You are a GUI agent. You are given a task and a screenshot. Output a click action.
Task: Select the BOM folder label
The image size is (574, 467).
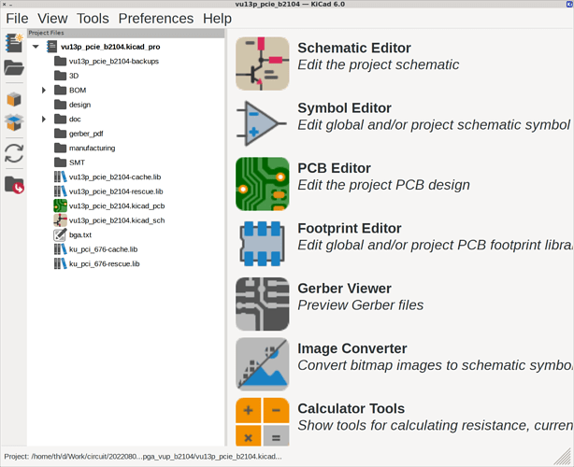(x=78, y=90)
